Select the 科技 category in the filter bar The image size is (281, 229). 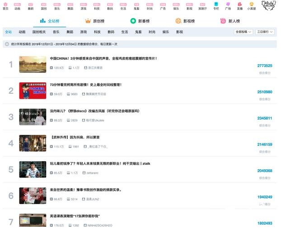click(x=97, y=32)
